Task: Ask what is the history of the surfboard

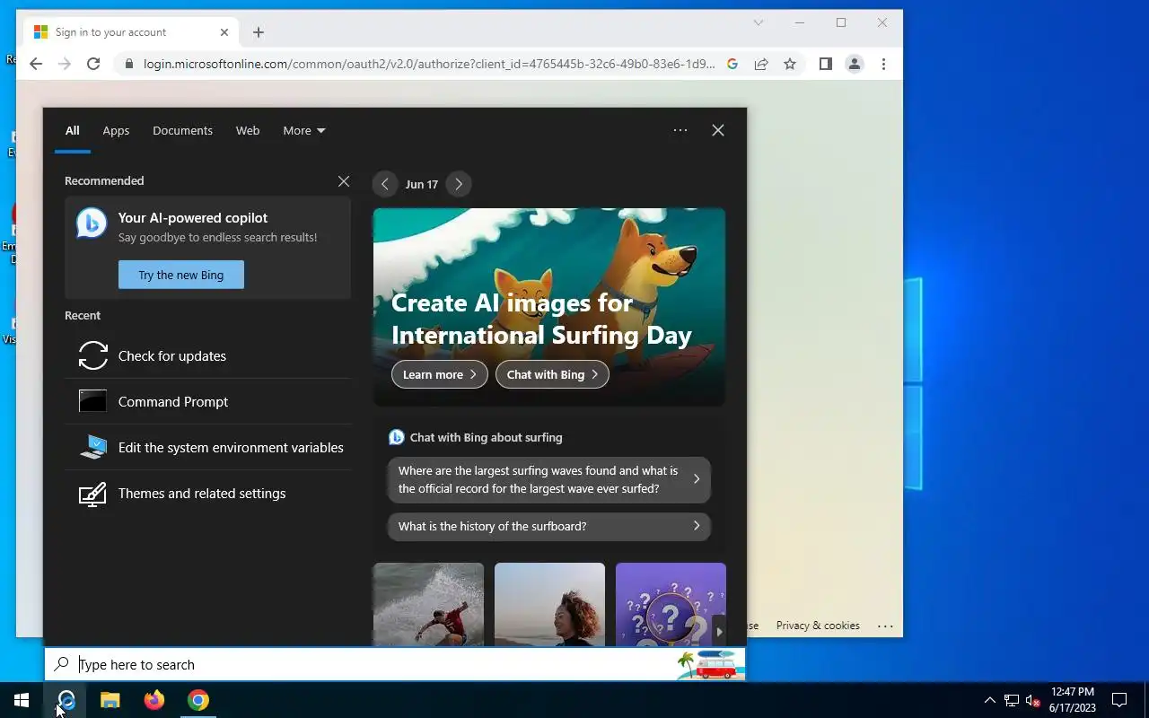Action: (x=549, y=526)
